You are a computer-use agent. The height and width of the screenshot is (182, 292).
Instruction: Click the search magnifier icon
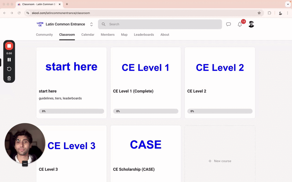pyautogui.click(x=104, y=24)
